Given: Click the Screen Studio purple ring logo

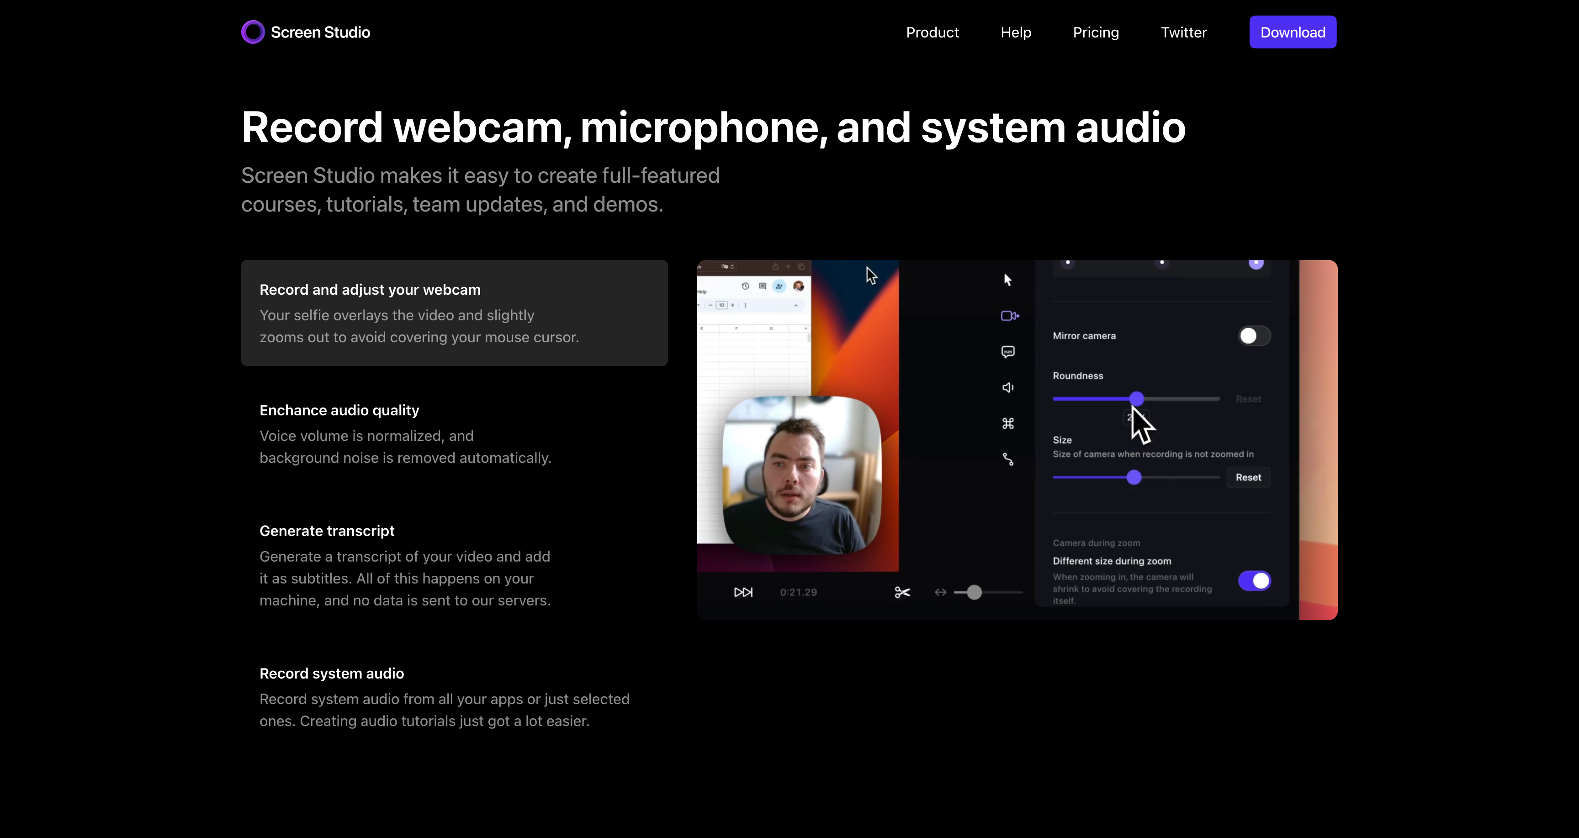Looking at the screenshot, I should click(x=253, y=32).
